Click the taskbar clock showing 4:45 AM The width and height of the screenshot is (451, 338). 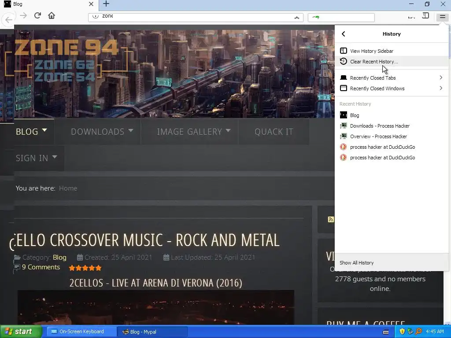[x=435, y=332]
